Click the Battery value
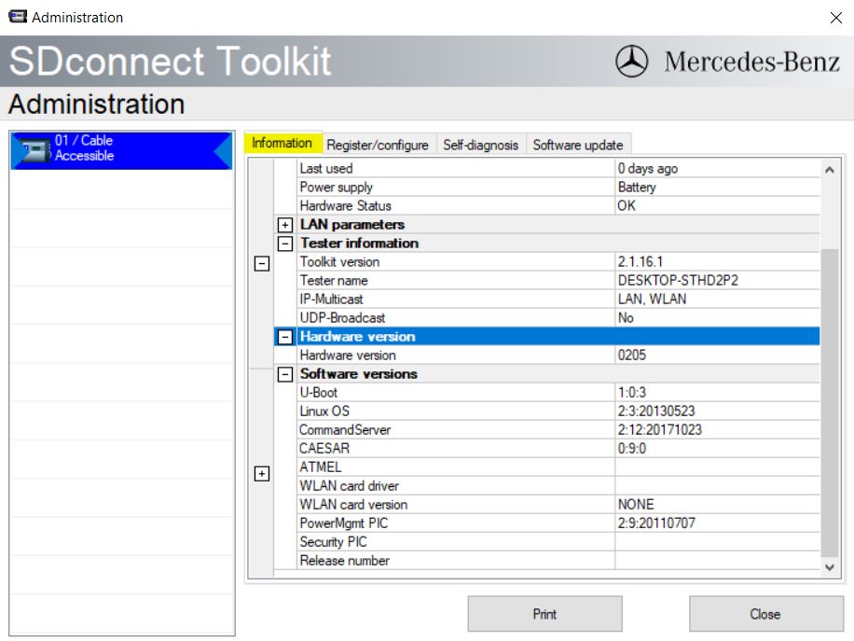854x641 pixels. coord(637,187)
